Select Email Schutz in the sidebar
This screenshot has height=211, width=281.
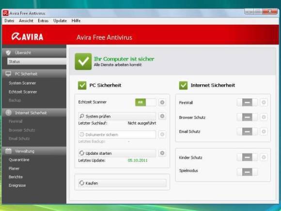[x=19, y=139]
